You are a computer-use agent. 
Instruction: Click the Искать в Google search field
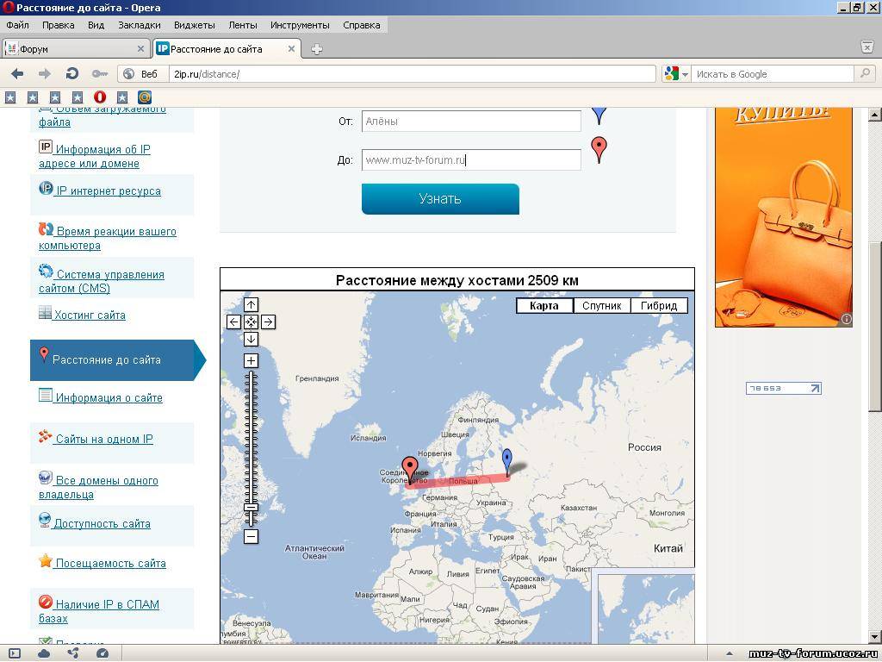(x=772, y=74)
